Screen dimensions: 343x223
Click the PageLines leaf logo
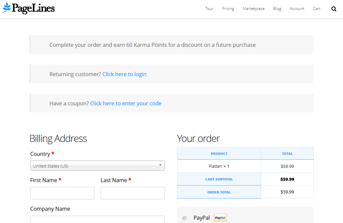coord(7,8)
